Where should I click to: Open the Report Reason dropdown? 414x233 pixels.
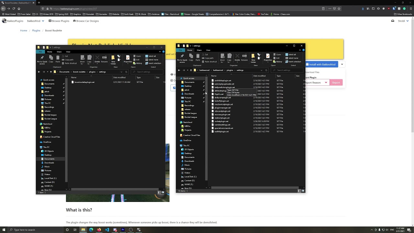pos(317,83)
